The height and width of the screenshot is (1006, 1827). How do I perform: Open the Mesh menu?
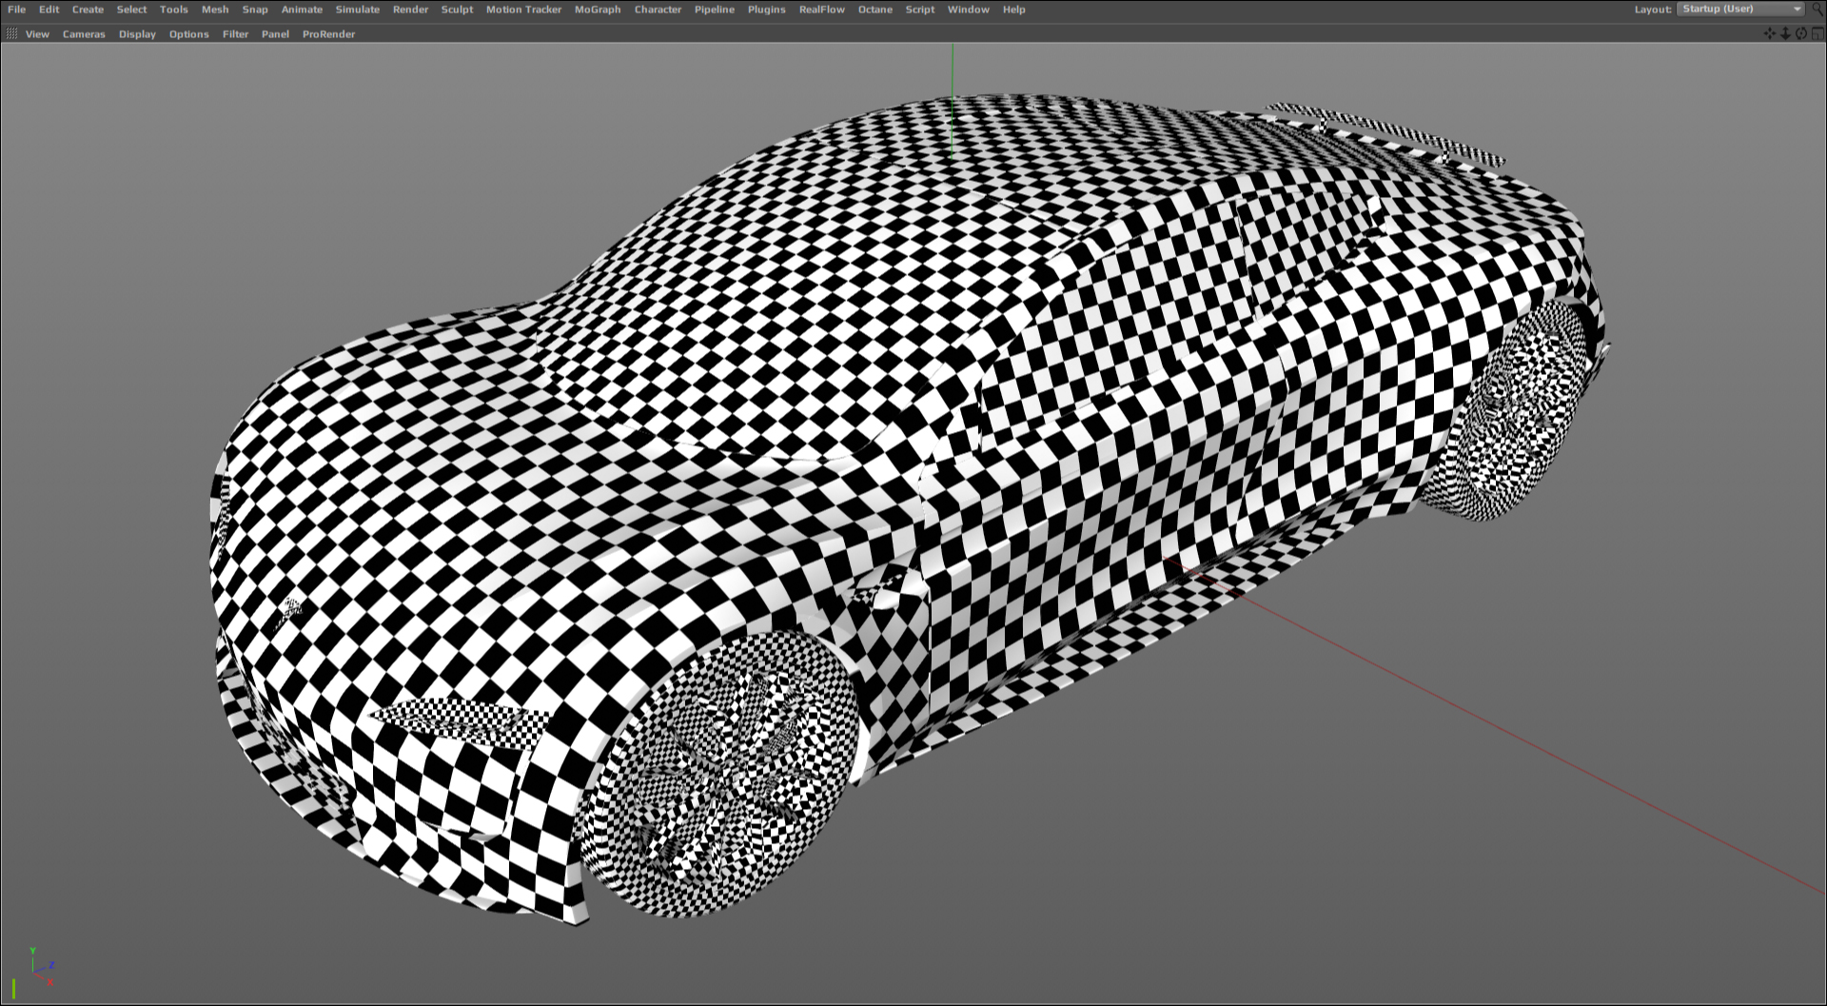pos(215,10)
